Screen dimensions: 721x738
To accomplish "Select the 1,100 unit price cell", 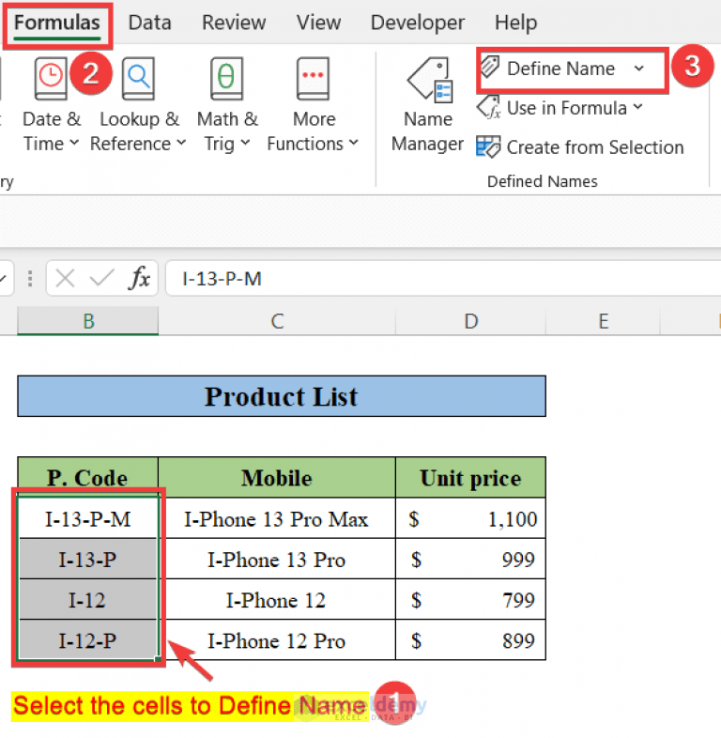I will tap(470, 518).
